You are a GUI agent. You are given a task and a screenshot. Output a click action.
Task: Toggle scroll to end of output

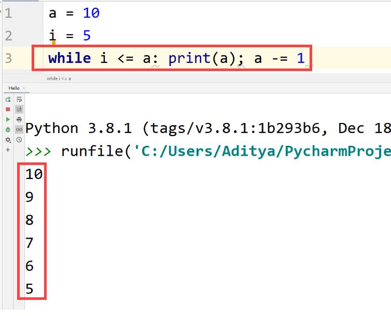(x=19, y=109)
